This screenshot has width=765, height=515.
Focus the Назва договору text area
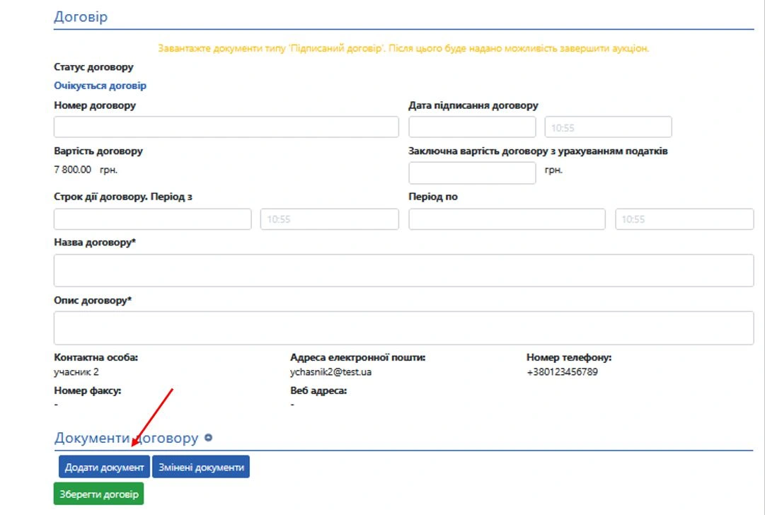click(x=403, y=270)
